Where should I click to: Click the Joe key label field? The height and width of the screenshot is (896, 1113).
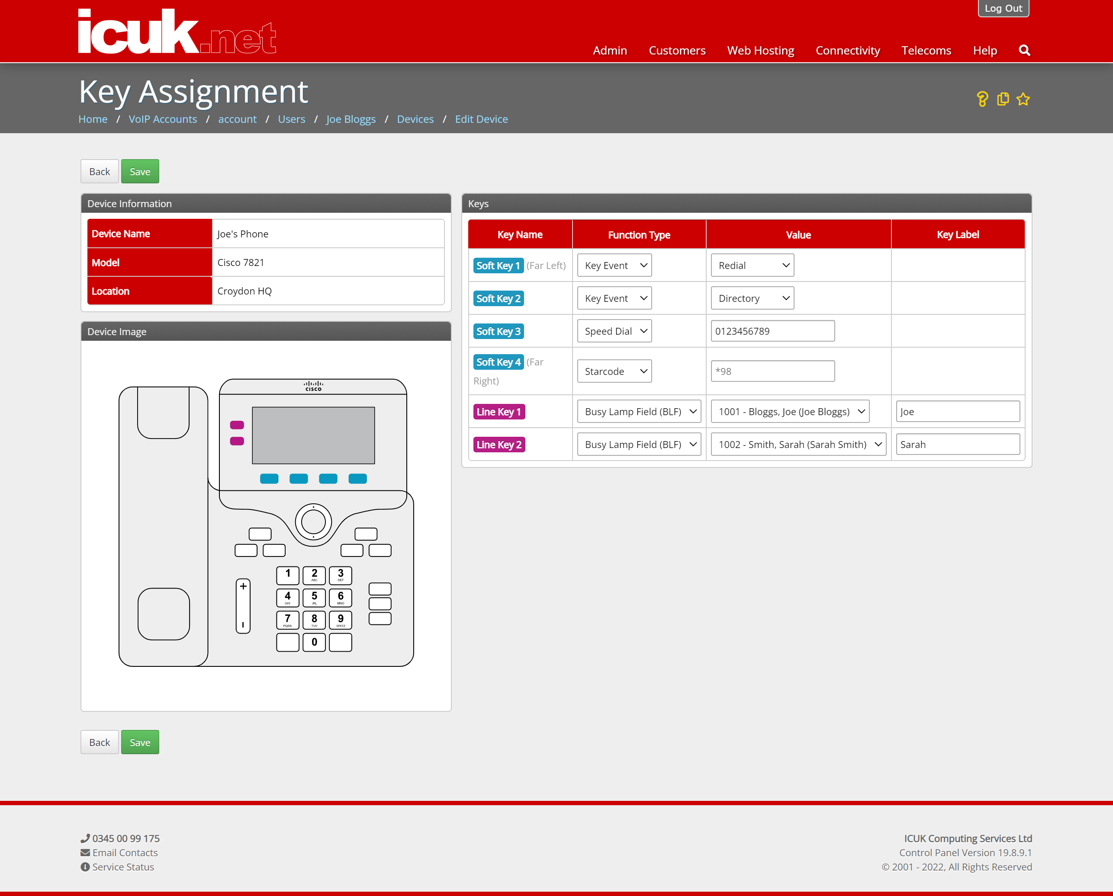pos(958,411)
